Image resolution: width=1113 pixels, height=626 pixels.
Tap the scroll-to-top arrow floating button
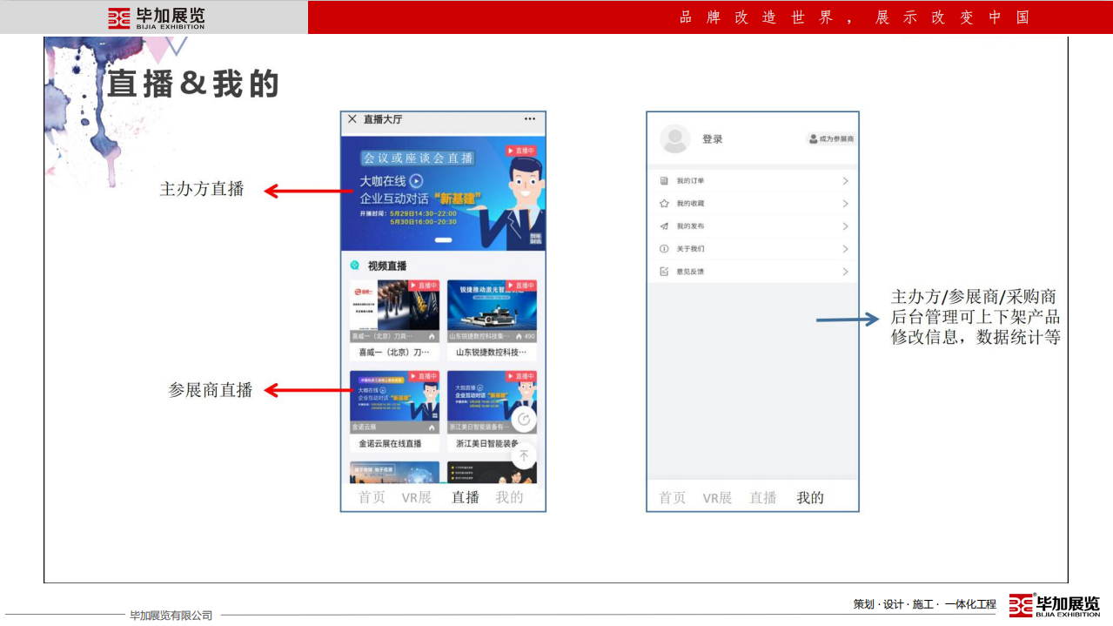tap(524, 455)
